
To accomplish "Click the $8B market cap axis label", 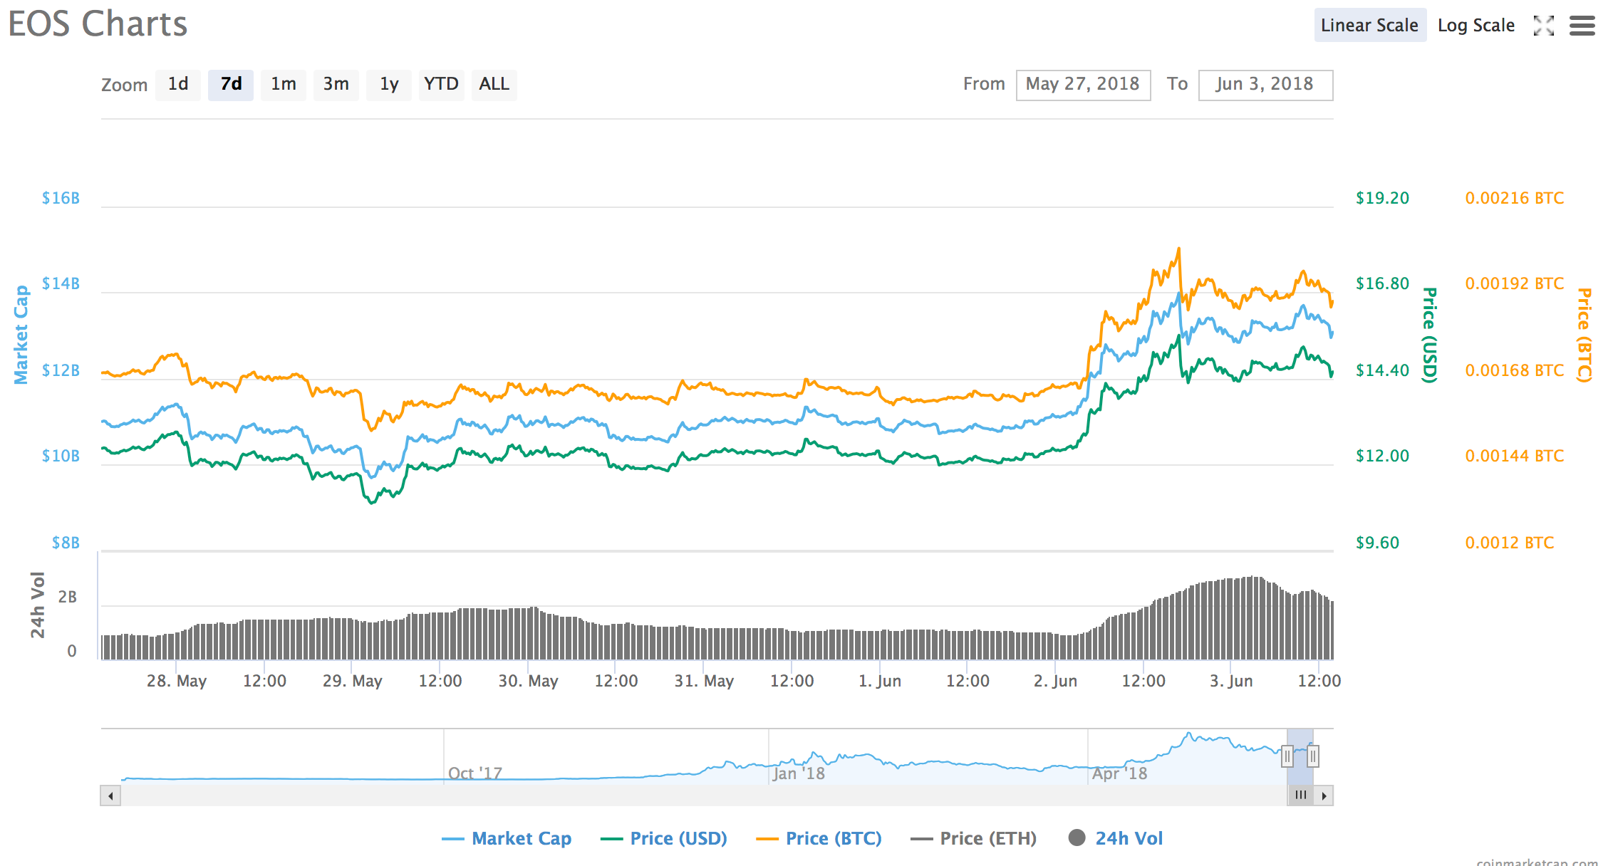I will (66, 543).
